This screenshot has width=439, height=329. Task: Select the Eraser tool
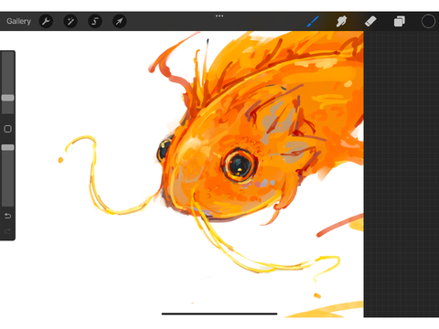tap(370, 21)
